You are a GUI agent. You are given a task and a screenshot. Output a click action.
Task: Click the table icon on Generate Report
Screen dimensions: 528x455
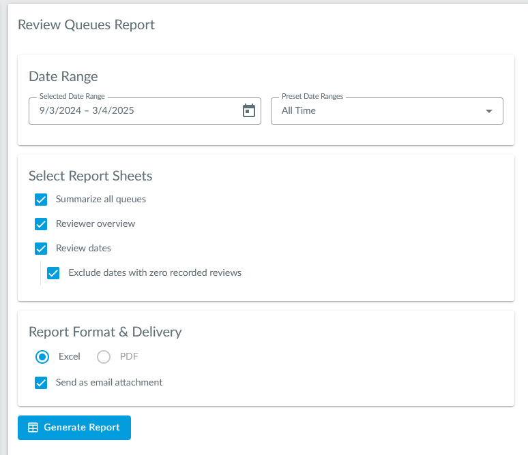[32, 428]
